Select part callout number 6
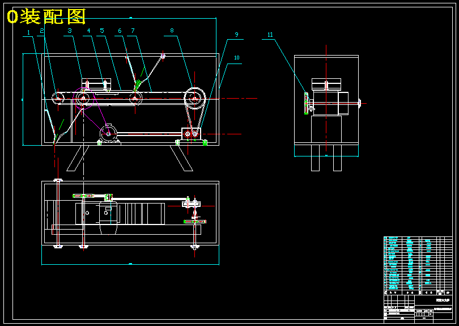Image resolution: width=459 pixels, height=326 pixels. [120, 31]
